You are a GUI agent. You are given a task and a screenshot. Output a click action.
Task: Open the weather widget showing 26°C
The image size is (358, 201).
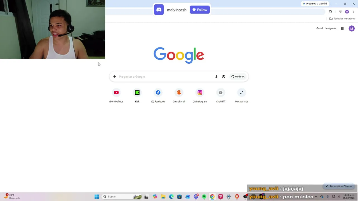(12, 197)
